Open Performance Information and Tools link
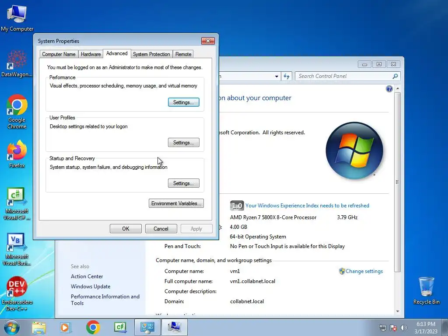The height and width of the screenshot is (336, 448). [105, 300]
